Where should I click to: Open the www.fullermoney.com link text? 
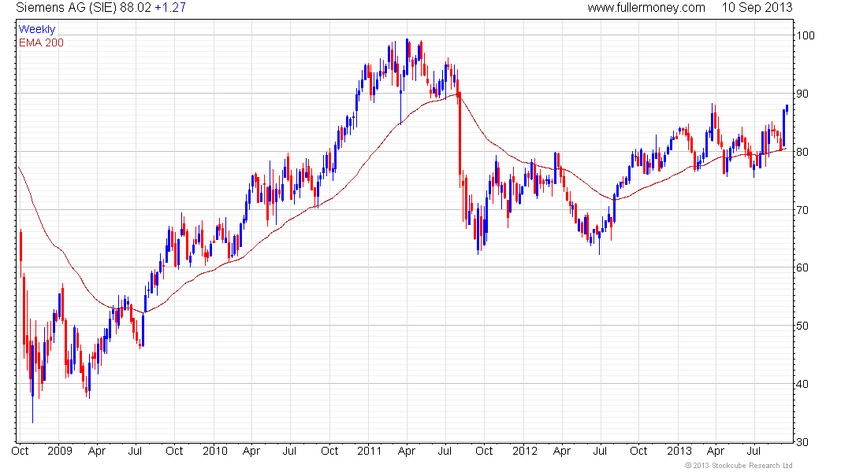tap(646, 8)
